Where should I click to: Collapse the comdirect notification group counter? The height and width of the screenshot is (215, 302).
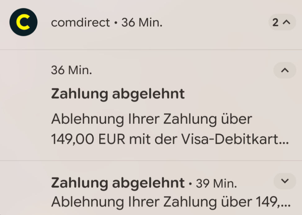coord(282,22)
